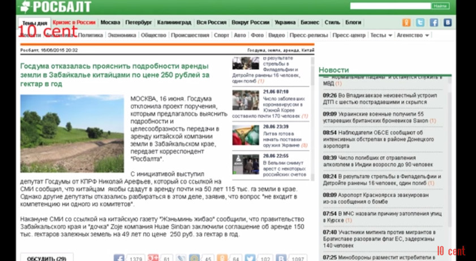Image resolution: width=476 pixels, height=261 pixels.
Task: Open the Темы дня tab
Action: (35, 23)
